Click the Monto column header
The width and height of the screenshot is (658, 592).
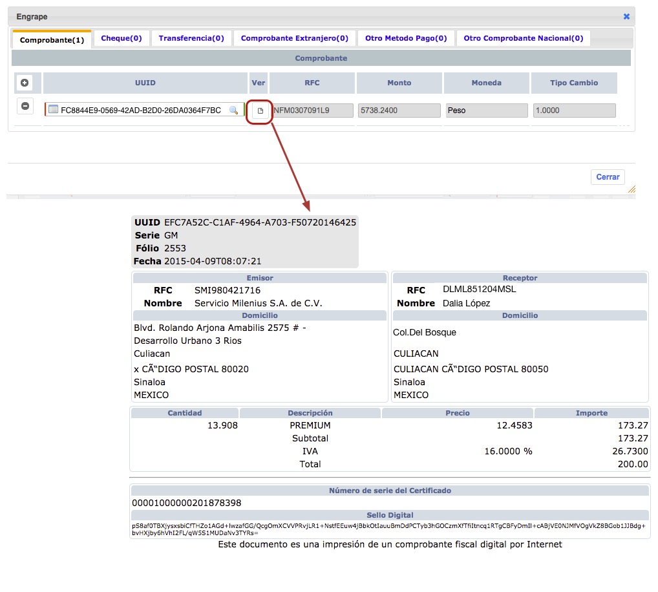(399, 83)
